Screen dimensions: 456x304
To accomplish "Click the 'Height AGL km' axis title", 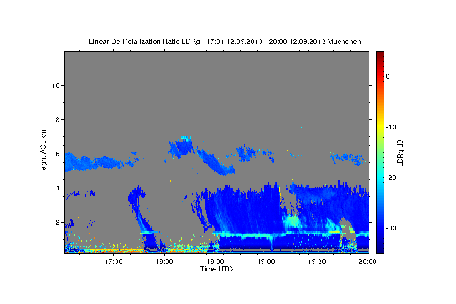I will point(43,152).
